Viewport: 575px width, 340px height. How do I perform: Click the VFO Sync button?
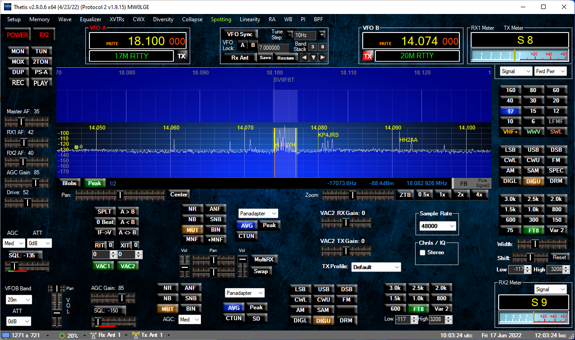pos(239,34)
